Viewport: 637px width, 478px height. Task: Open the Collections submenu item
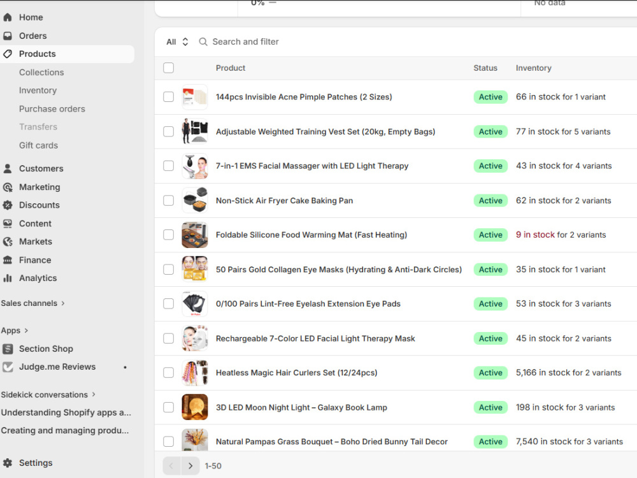pos(41,73)
